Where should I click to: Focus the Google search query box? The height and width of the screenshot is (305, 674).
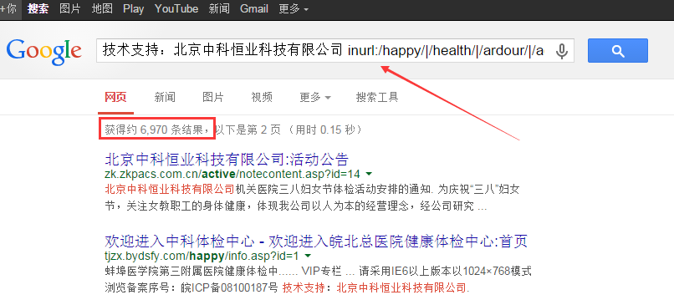[335, 51]
